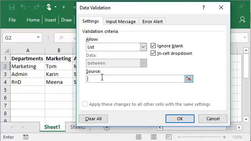Screen dimensions: 251x141
Task: Select column A header
Action: pos(28,51)
